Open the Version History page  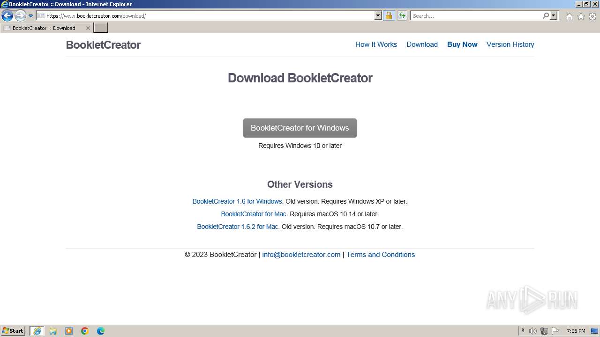tap(510, 44)
